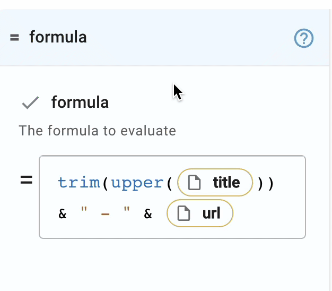332x291 pixels.
Task: Click the first ampersand operator
Action: 63,213
